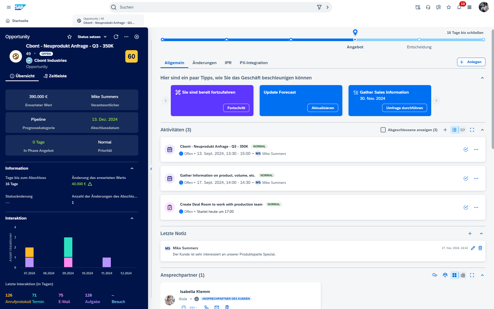Collapse the Aktivitäten section
Viewport: 494px width, 309px height.
482,130
